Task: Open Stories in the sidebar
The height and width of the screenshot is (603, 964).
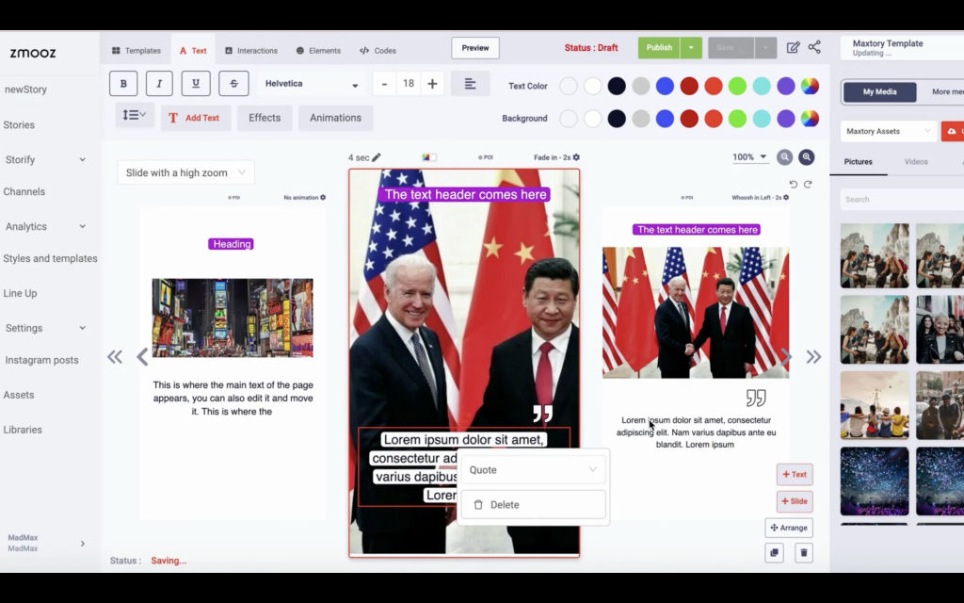Action: (19, 125)
